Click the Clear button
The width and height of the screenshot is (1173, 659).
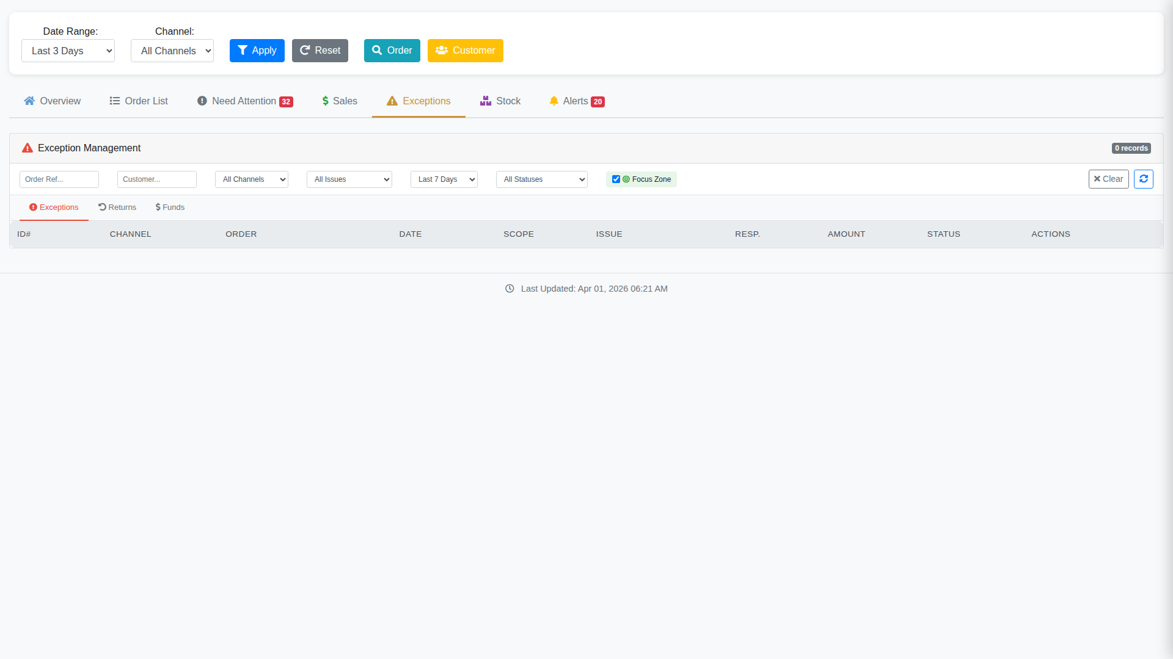1108,179
